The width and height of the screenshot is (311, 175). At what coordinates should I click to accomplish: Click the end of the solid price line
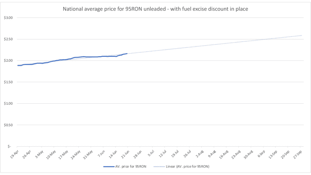click(x=127, y=53)
